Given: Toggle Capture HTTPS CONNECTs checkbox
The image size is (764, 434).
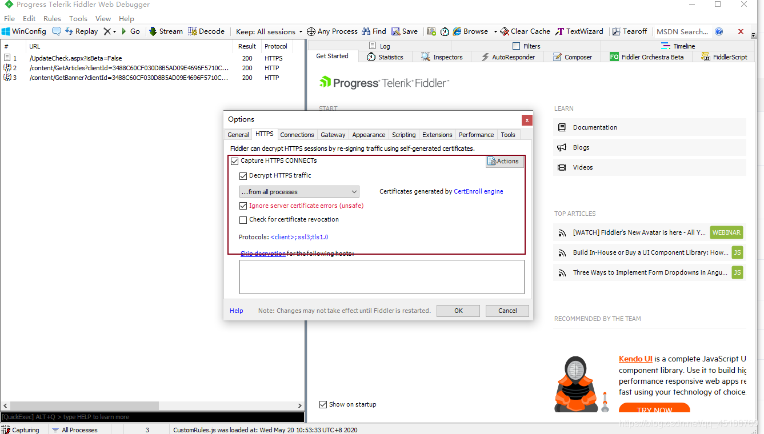Looking at the screenshot, I should click(234, 161).
